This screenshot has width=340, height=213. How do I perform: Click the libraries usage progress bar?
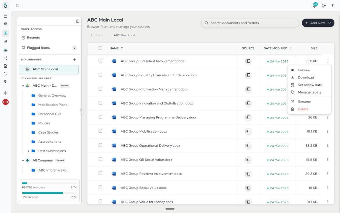click(49, 193)
